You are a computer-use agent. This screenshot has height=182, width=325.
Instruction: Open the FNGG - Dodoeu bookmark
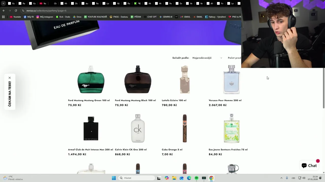[x=119, y=17]
